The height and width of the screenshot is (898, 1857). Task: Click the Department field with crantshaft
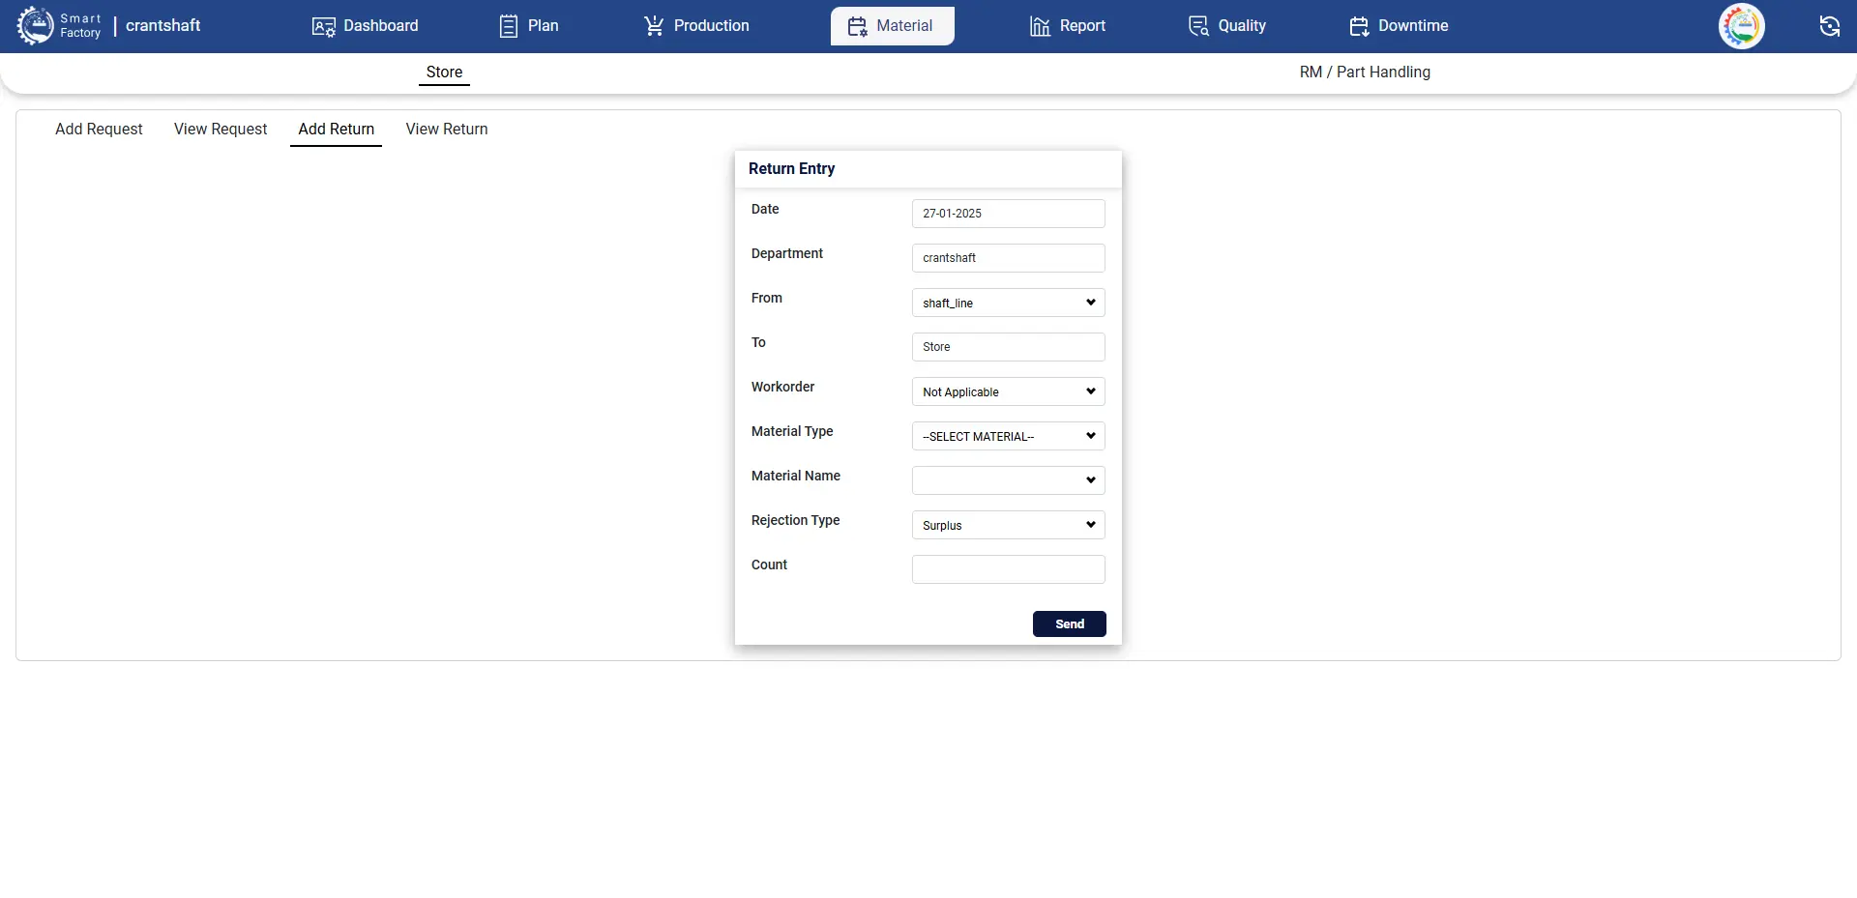[1008, 258]
